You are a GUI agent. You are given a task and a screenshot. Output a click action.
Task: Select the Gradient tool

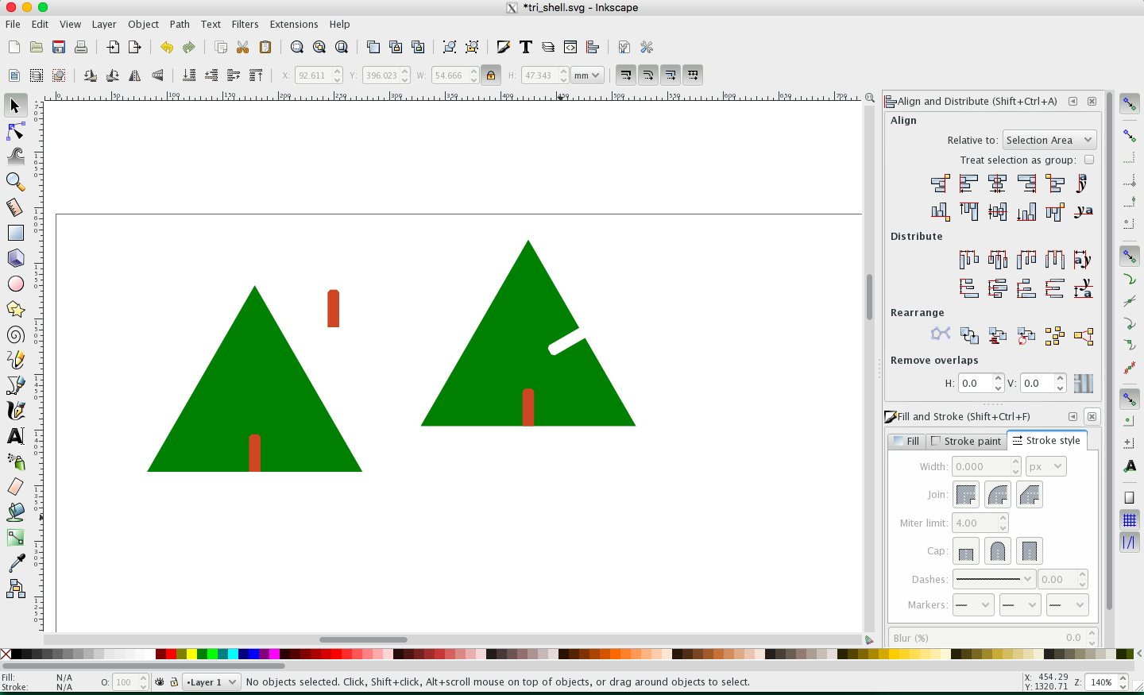coord(15,538)
